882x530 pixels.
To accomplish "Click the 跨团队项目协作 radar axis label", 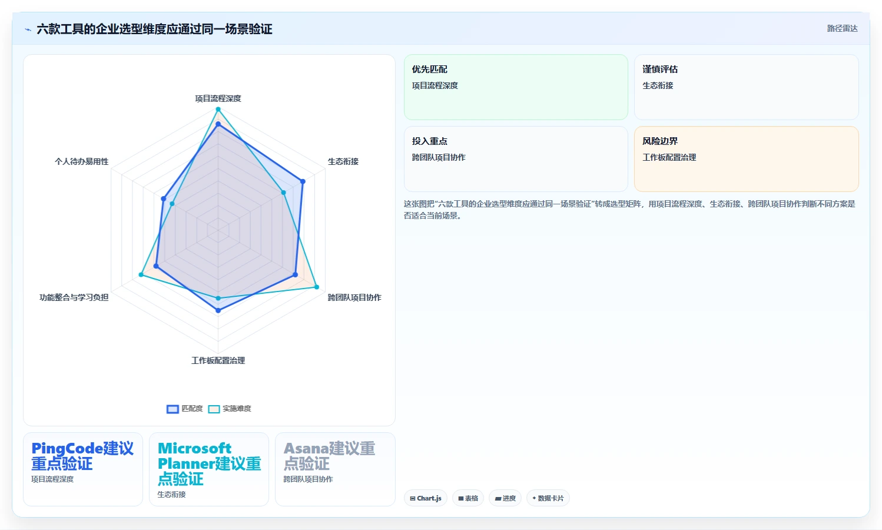I will [x=354, y=297].
